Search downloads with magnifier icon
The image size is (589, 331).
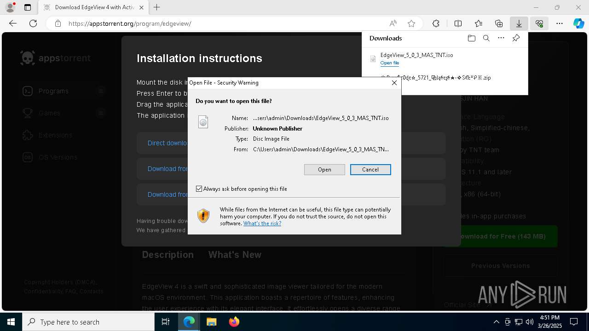tap(486, 38)
